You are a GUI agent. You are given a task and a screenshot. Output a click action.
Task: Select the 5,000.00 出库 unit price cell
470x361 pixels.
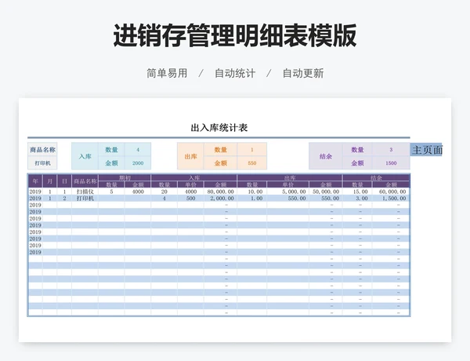(x=287, y=191)
